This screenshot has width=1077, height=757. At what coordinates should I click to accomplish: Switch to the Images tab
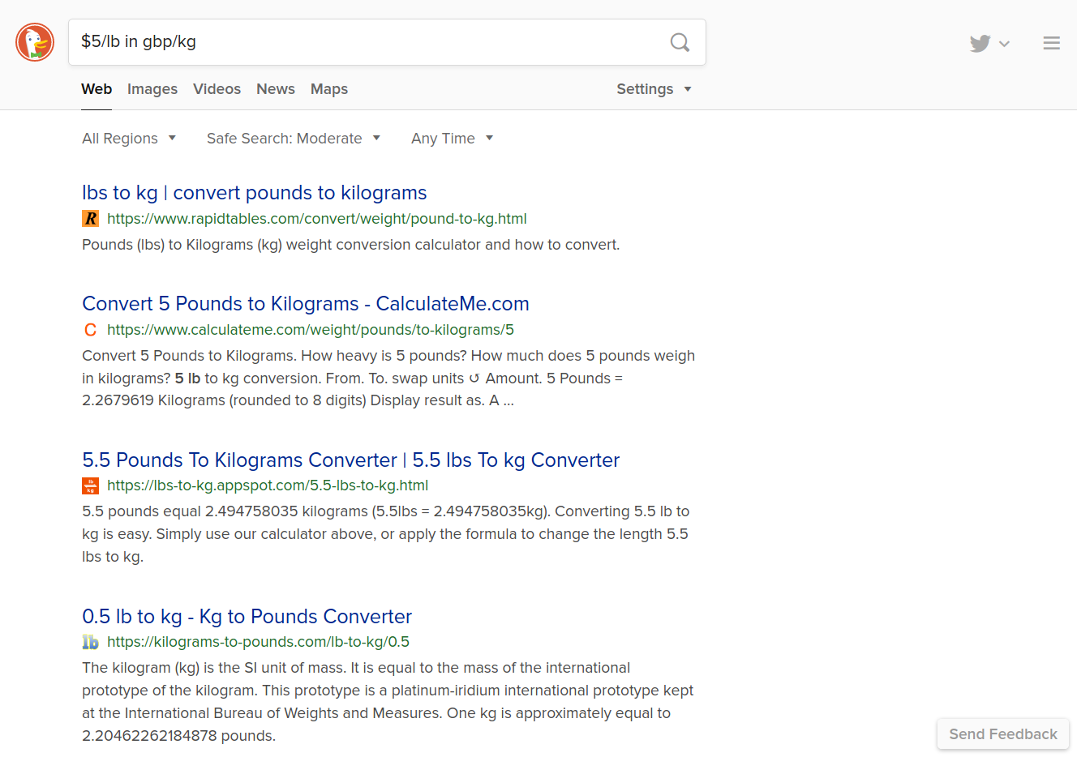(x=152, y=89)
